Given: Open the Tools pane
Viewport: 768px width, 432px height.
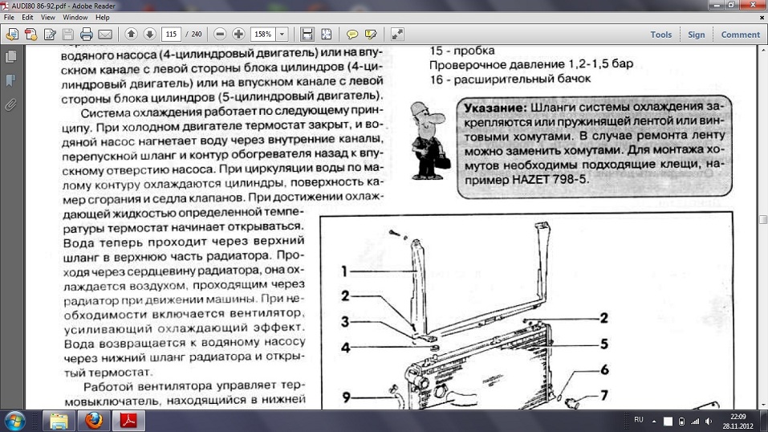Looking at the screenshot, I should 660,35.
